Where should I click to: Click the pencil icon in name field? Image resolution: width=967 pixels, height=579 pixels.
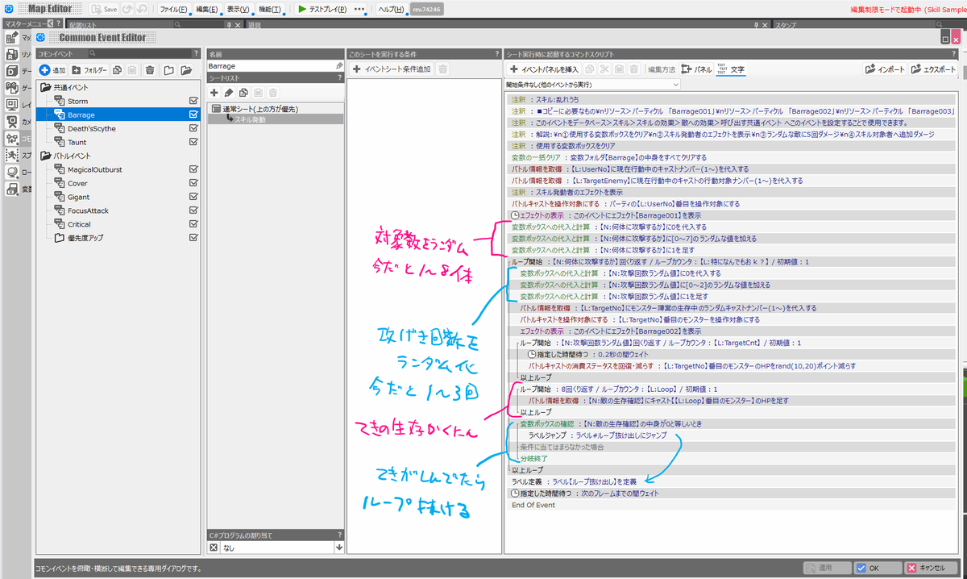pos(338,66)
